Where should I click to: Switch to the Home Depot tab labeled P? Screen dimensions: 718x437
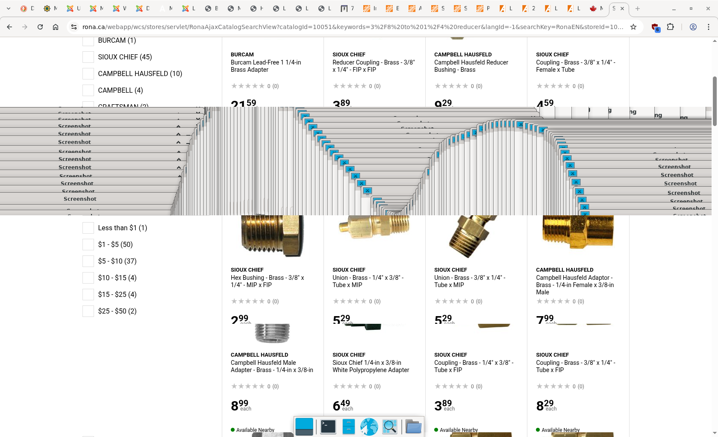[483, 9]
